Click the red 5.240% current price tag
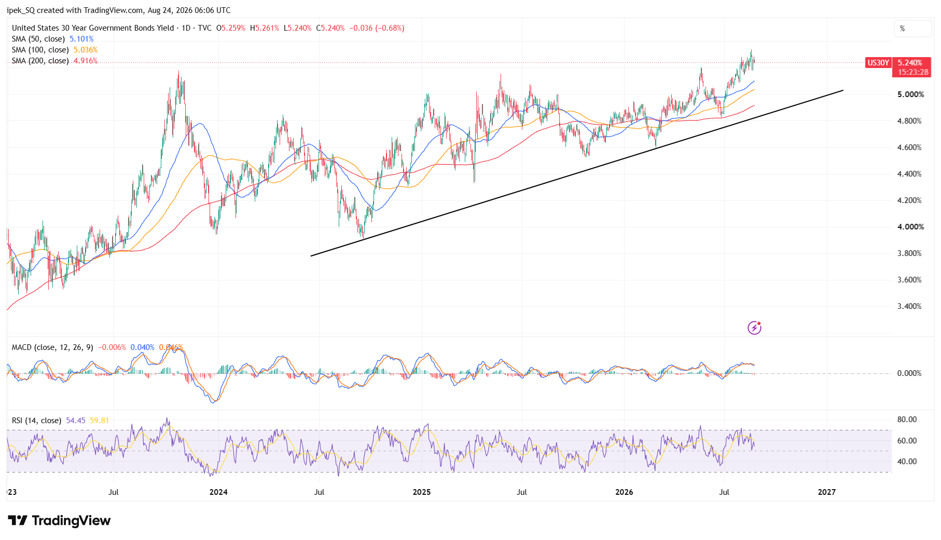This screenshot has height=540, width=941. [x=910, y=63]
